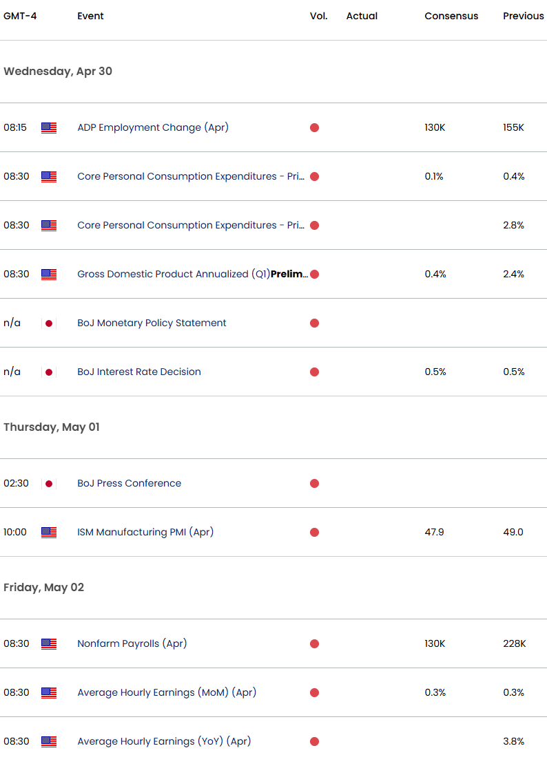Viewport: 547px width, 757px height.
Task: Open the ISM Manufacturing PMI event
Action: tap(145, 531)
